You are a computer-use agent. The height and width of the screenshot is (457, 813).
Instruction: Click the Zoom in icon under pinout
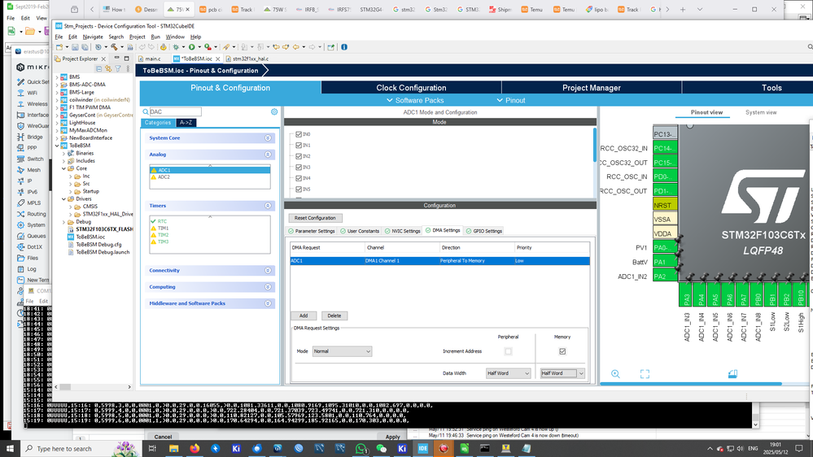coord(615,373)
